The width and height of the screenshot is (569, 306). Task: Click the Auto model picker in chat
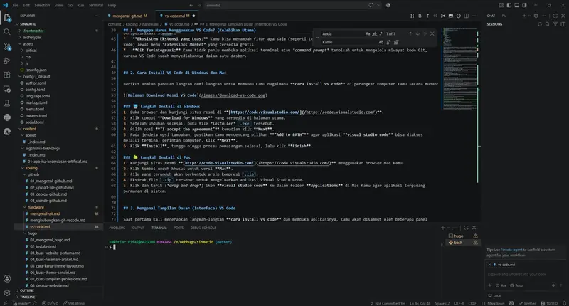coord(517,285)
